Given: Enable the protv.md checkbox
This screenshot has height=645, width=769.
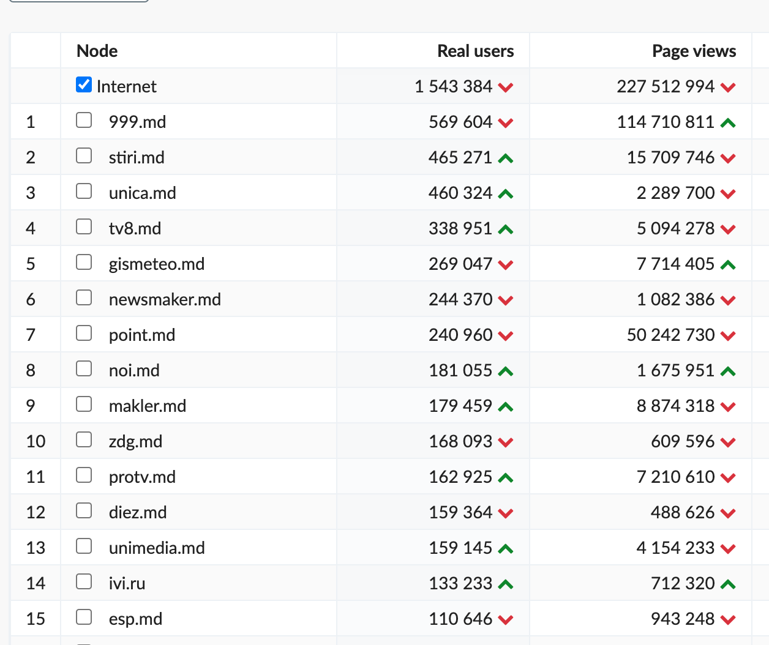Looking at the screenshot, I should click(x=84, y=475).
